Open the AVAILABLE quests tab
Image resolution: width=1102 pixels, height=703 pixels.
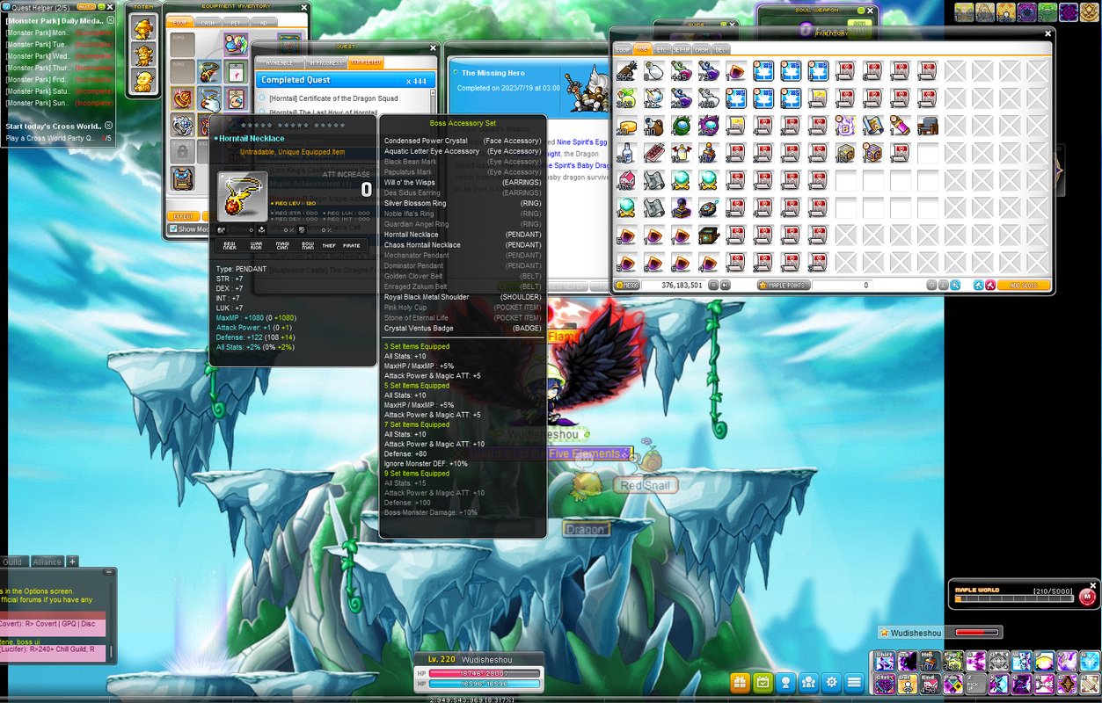click(x=280, y=62)
